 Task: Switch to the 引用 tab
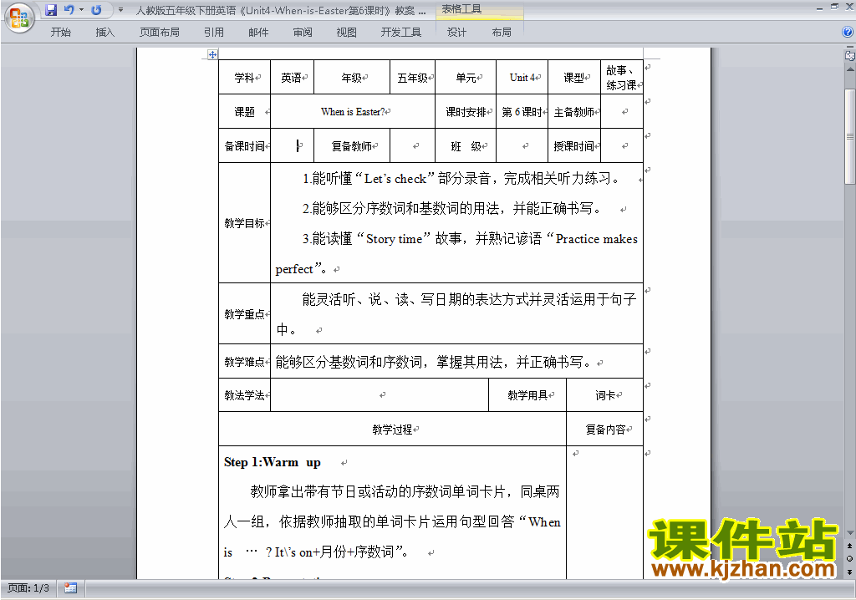214,33
